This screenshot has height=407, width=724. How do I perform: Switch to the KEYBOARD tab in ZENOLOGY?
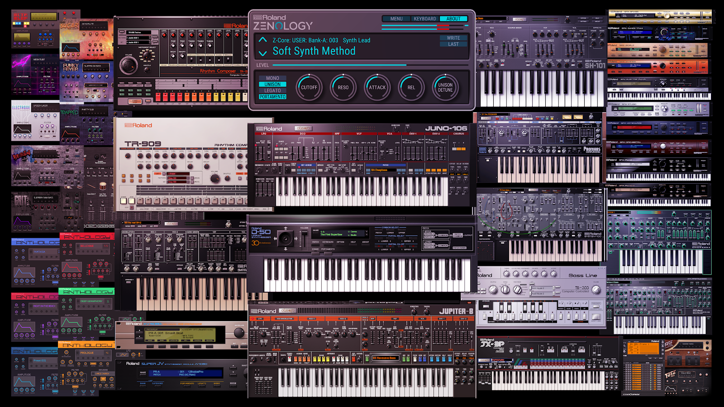click(425, 19)
